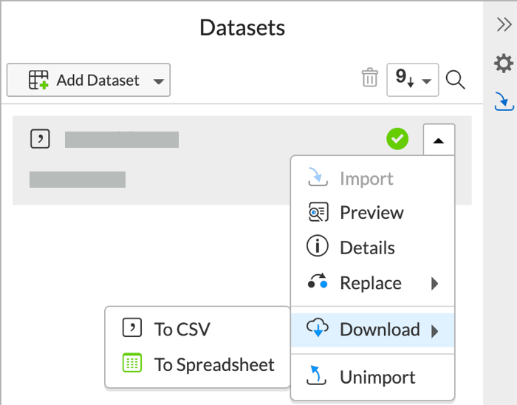This screenshot has width=517, height=405.
Task: Click the Datasets panel heading
Action: click(x=242, y=27)
